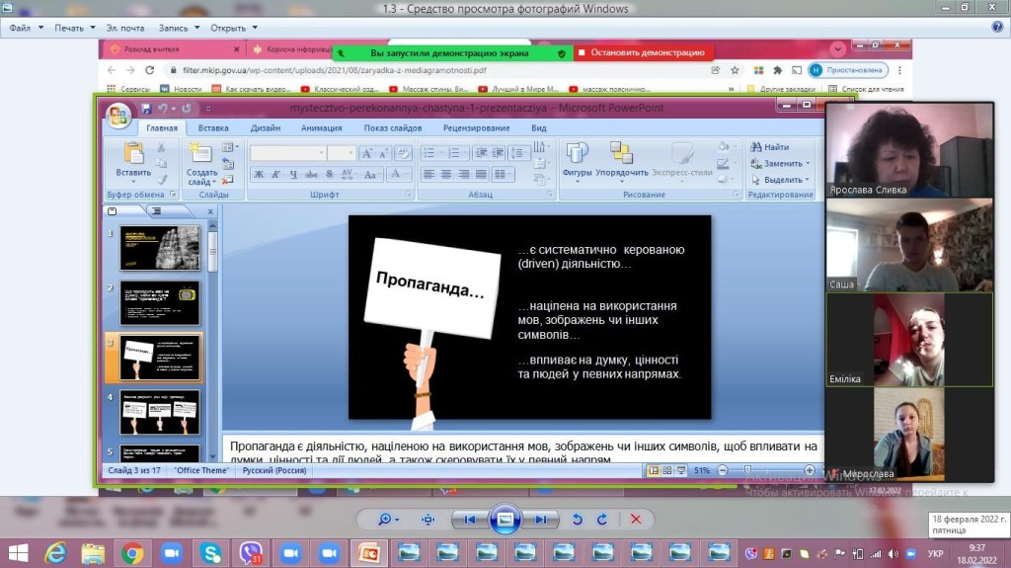
Task: Open the Анимация ribbon tab
Action: (321, 128)
